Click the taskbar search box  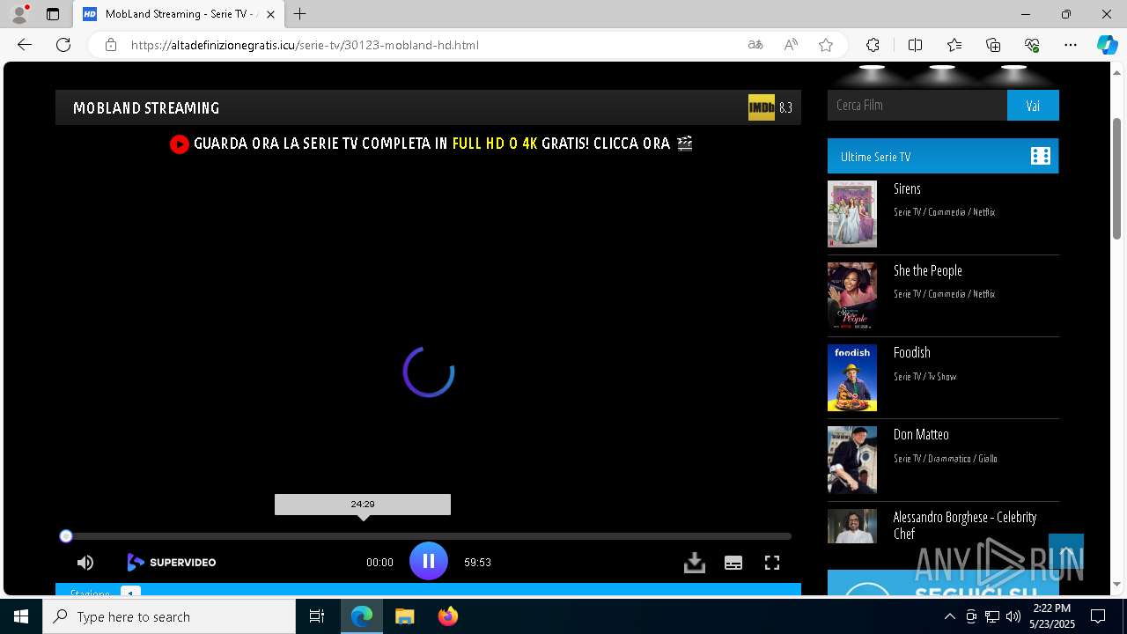[169, 616]
